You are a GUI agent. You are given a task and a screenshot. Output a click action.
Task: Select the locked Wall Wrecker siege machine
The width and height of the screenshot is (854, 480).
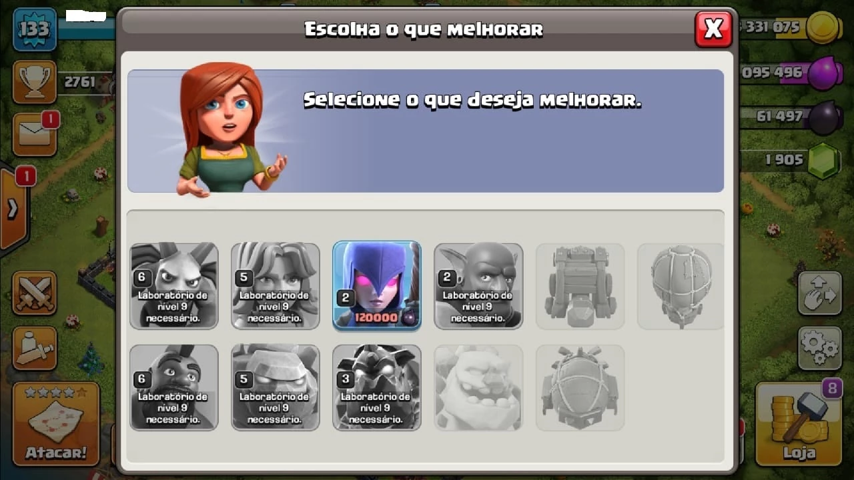[x=580, y=285]
